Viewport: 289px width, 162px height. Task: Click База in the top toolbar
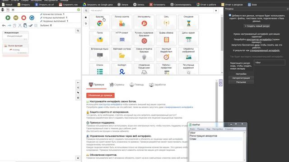click(252, 4)
